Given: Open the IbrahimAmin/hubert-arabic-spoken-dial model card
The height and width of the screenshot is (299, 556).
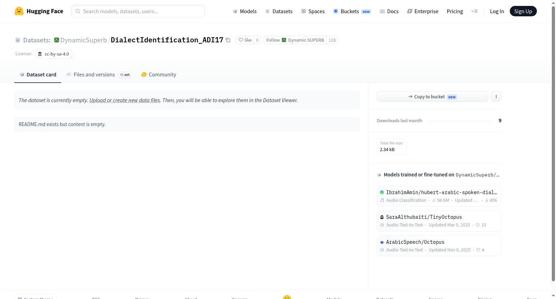Looking at the screenshot, I should [x=439, y=196].
